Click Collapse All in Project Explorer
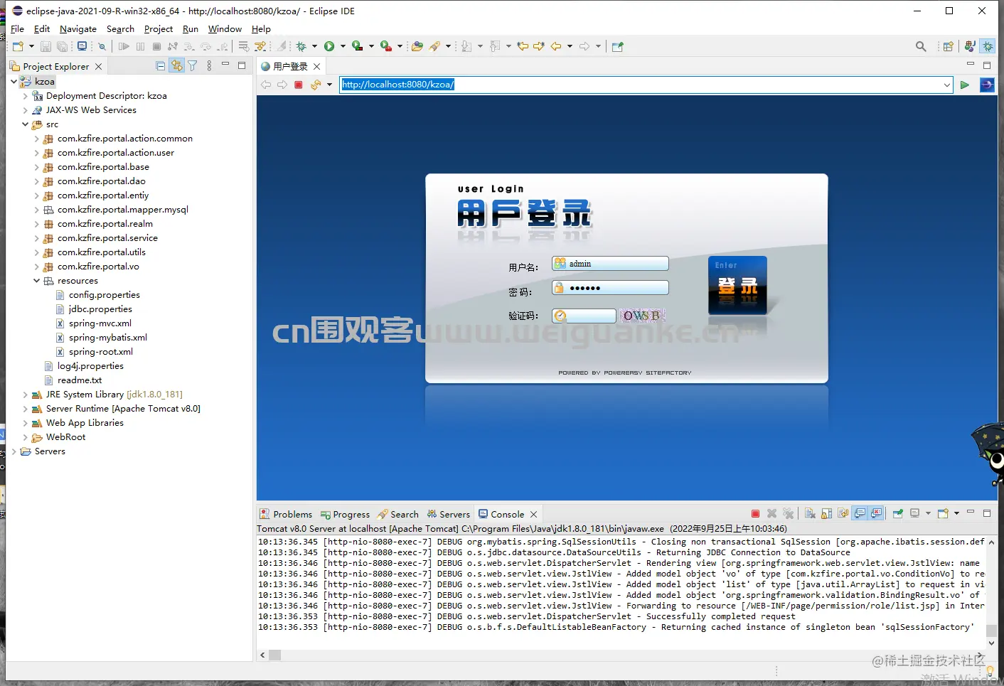This screenshot has height=686, width=1004. (160, 65)
